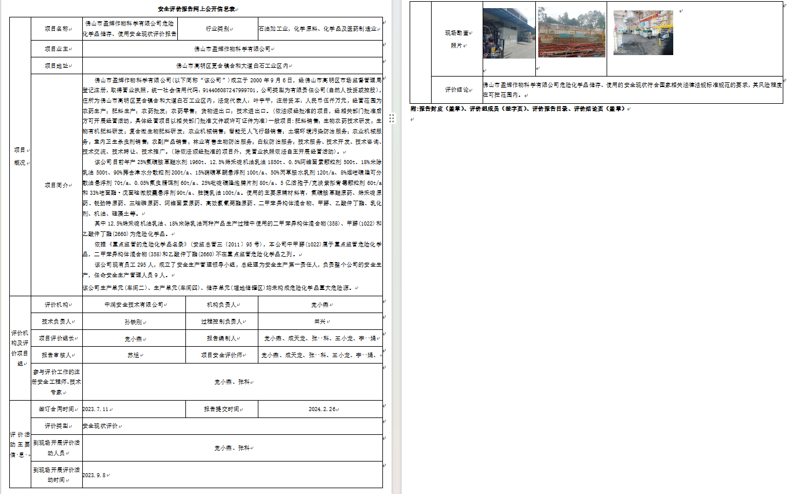The height and width of the screenshot is (494, 792).
Task: Click the 评价类型 label cell
Action: 56,426
